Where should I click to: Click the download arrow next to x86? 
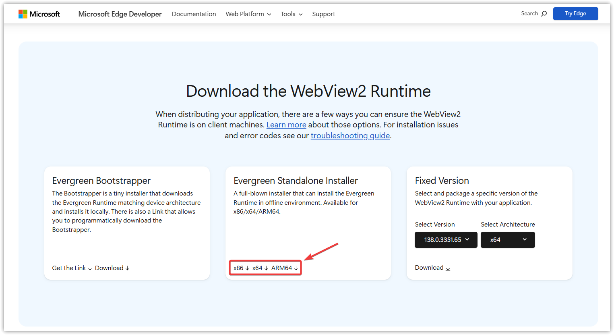coord(247,267)
